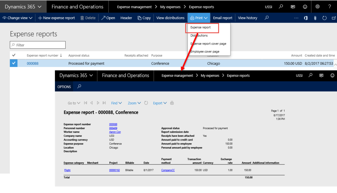This screenshot has width=337, height=193.
Task: Click the Processed for payment cell
Action: (86, 63)
